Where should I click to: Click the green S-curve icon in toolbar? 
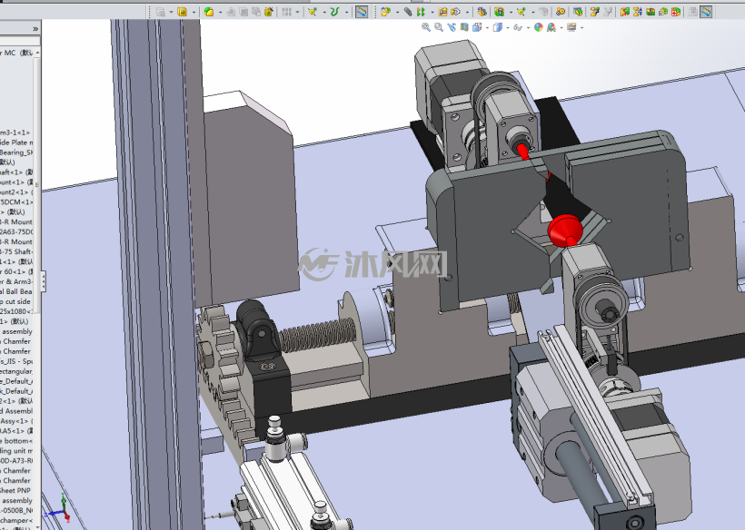(x=334, y=12)
